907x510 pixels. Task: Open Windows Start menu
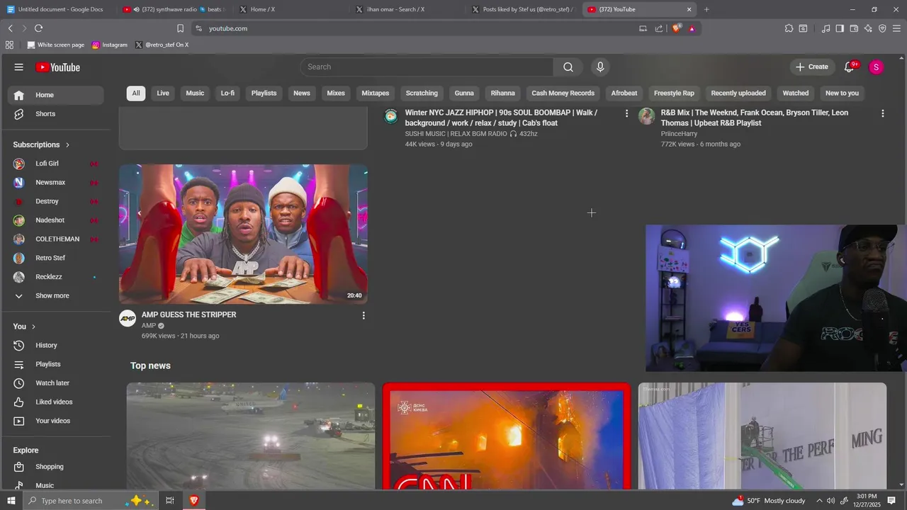[x=11, y=501]
